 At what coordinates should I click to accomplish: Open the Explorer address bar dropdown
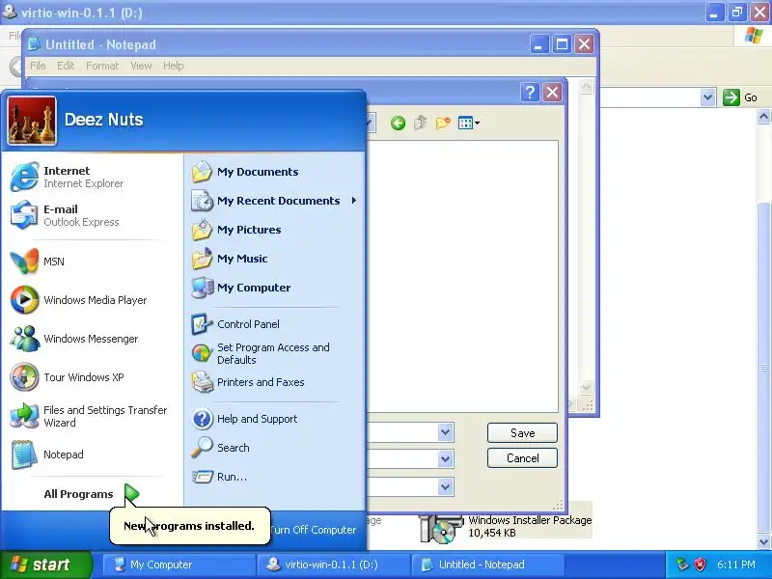[x=707, y=97]
